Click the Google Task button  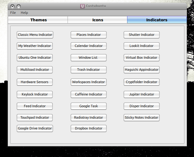(x=89, y=106)
